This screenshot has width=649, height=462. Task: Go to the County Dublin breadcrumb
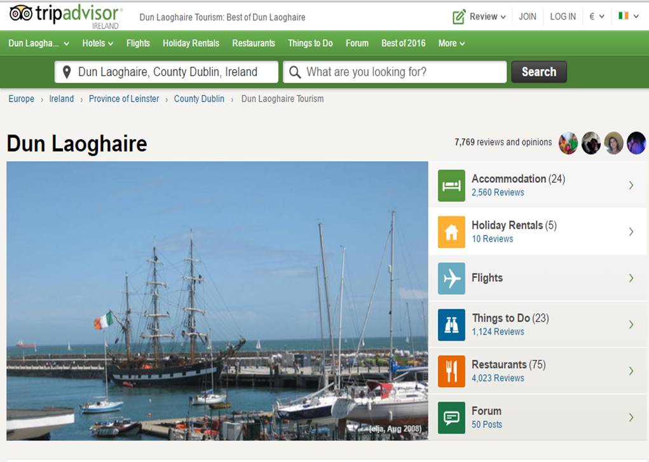point(199,99)
